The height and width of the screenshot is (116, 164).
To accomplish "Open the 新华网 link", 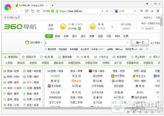I will tap(21, 63).
